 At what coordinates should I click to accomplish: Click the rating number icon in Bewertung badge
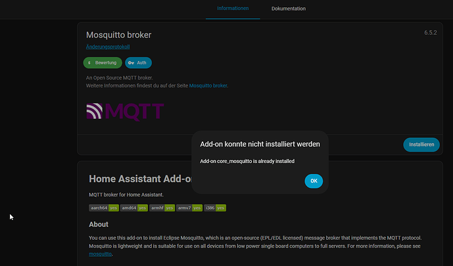[89, 63]
